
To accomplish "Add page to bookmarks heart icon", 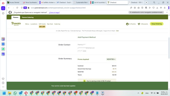I will (x=154, y=8).
